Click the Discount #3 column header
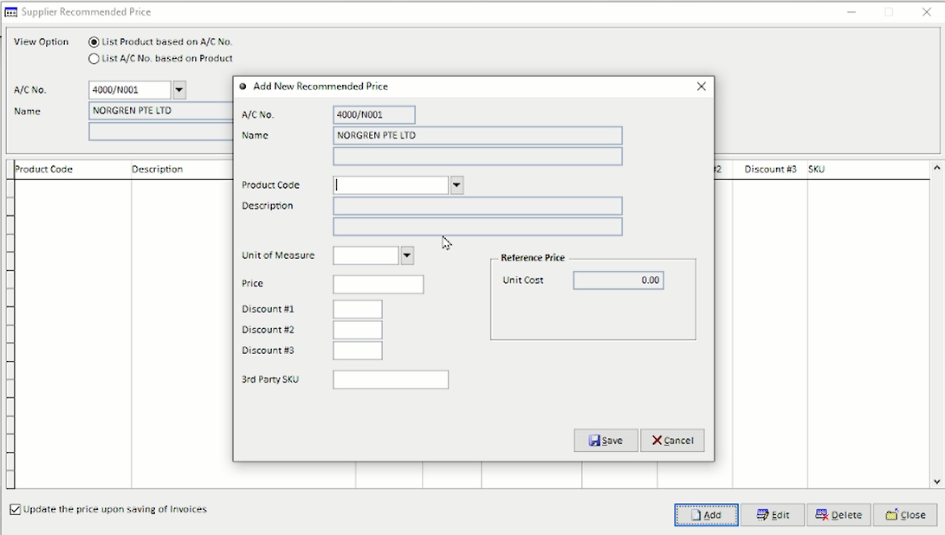 click(770, 170)
